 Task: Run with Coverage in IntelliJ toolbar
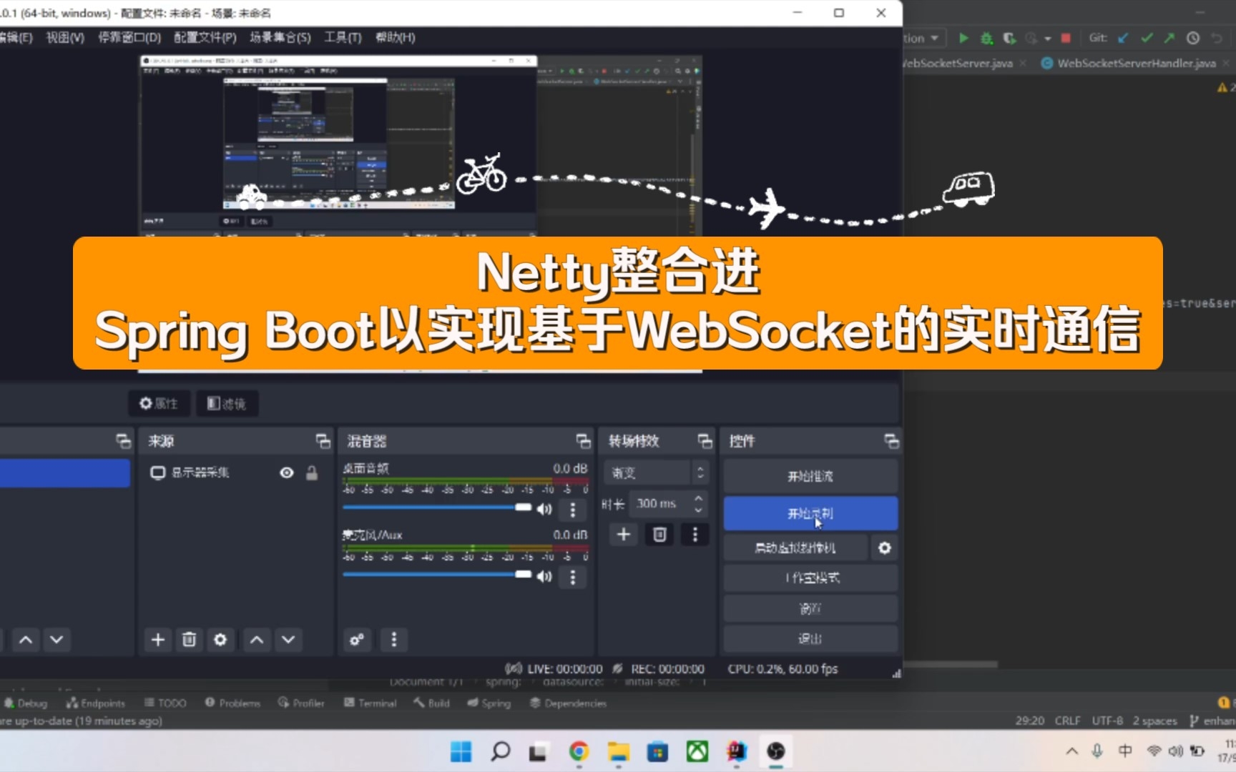click(x=1009, y=38)
